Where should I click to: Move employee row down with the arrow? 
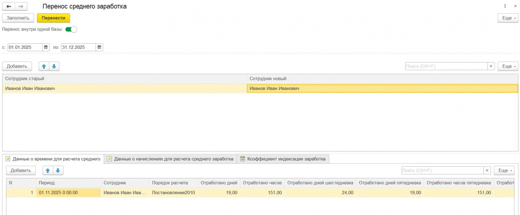tap(54, 67)
